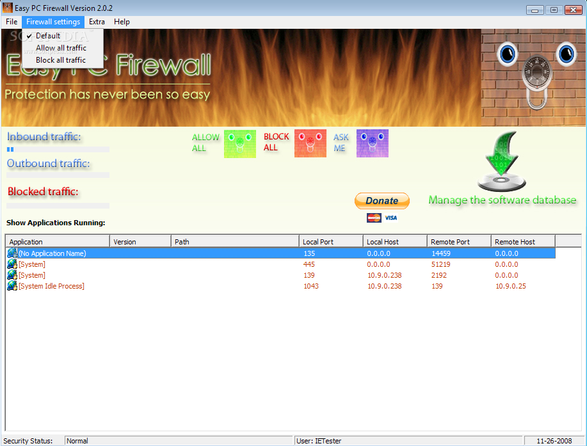Select the (No Application Name) row
587x446 pixels.
281,253
